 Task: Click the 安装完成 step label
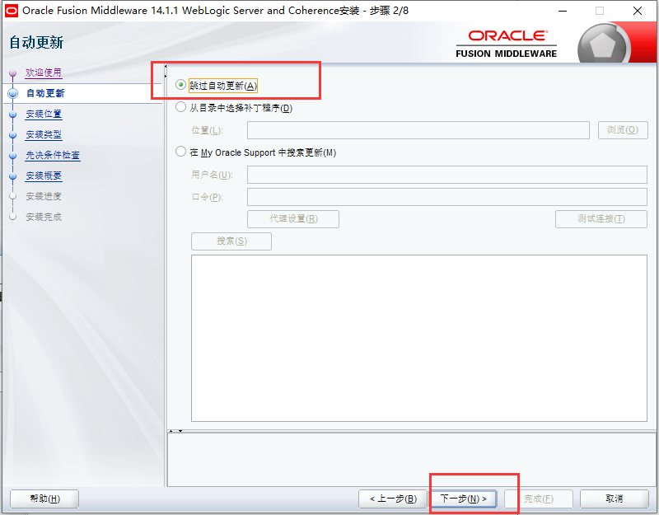tap(44, 217)
